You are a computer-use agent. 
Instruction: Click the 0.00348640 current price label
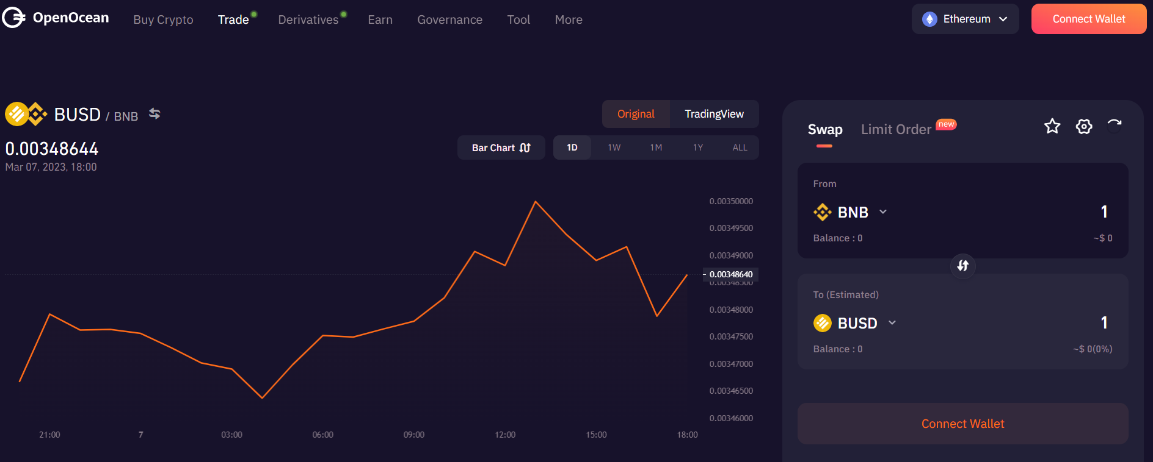coord(731,274)
